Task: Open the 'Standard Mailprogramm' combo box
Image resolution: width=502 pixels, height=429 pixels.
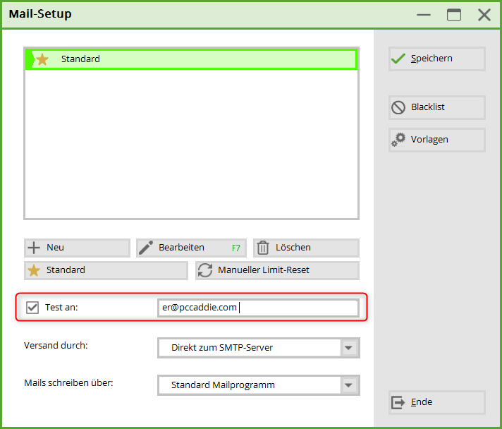Action: click(x=250, y=385)
